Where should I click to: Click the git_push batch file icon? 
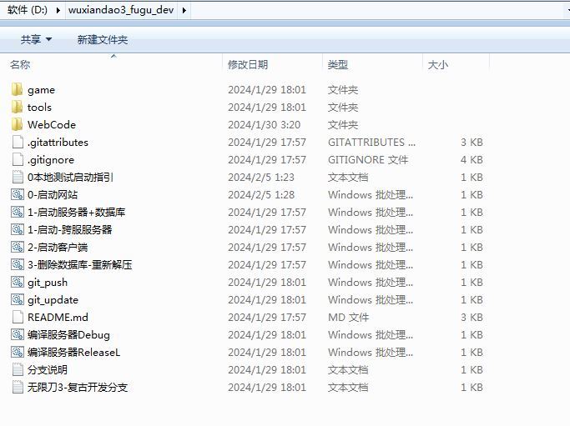coord(18,283)
